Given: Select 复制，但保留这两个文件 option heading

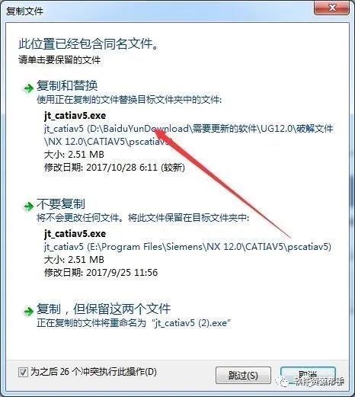Looking at the screenshot, I should tap(104, 309).
